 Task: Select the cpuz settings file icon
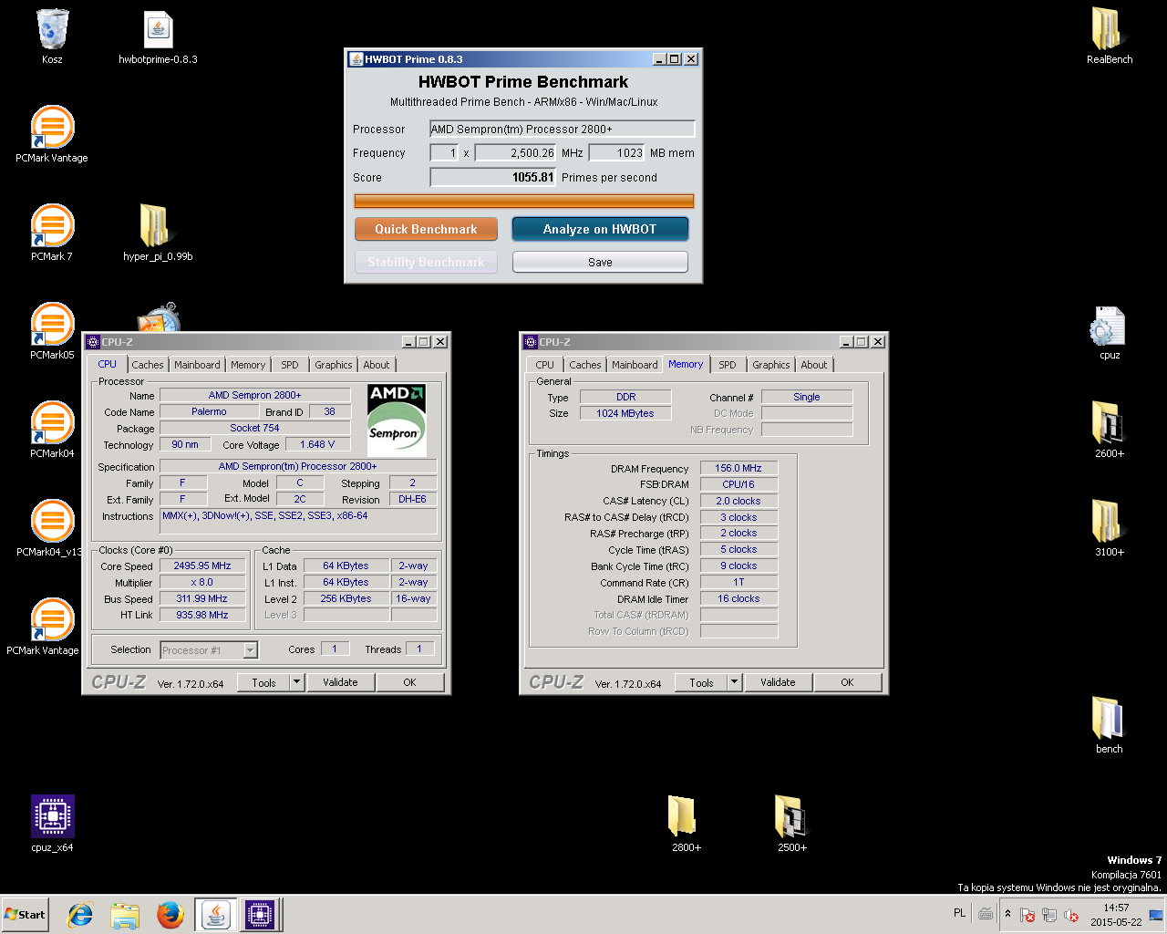point(1107,326)
